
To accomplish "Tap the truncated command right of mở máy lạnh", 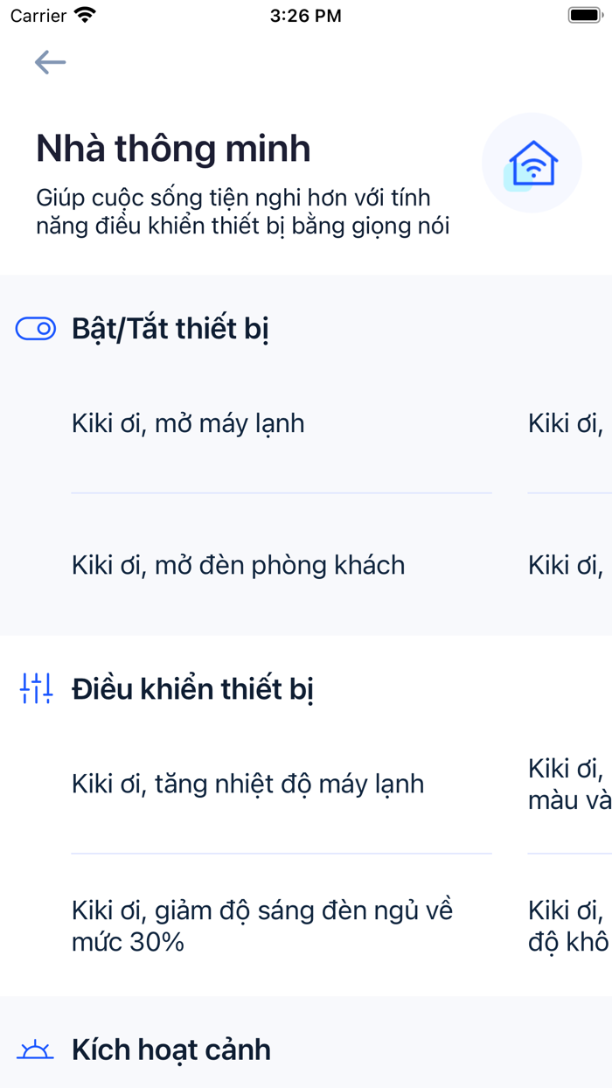I will pos(567,423).
